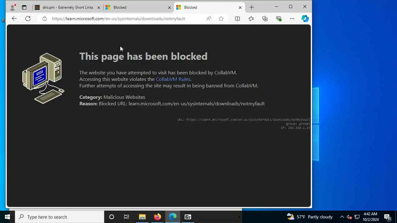Screen dimensions: 397x223
Task: Open Browser essentials icon
Action: (279, 19)
